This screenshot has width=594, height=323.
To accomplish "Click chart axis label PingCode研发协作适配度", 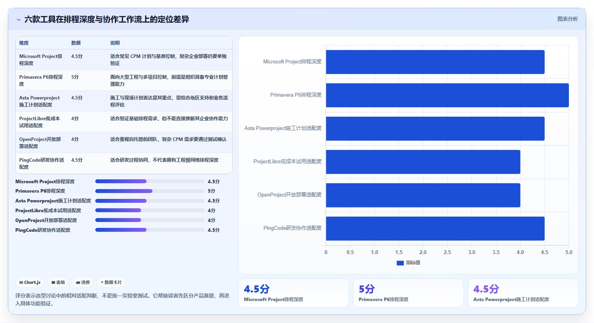I will click(x=292, y=228).
